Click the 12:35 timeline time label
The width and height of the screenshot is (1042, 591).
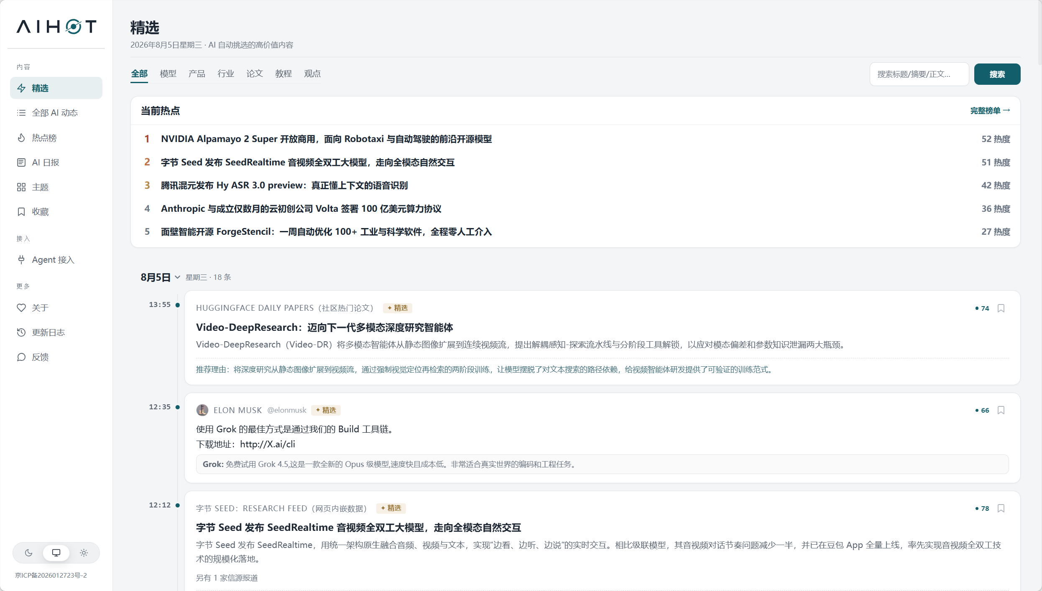(160, 407)
